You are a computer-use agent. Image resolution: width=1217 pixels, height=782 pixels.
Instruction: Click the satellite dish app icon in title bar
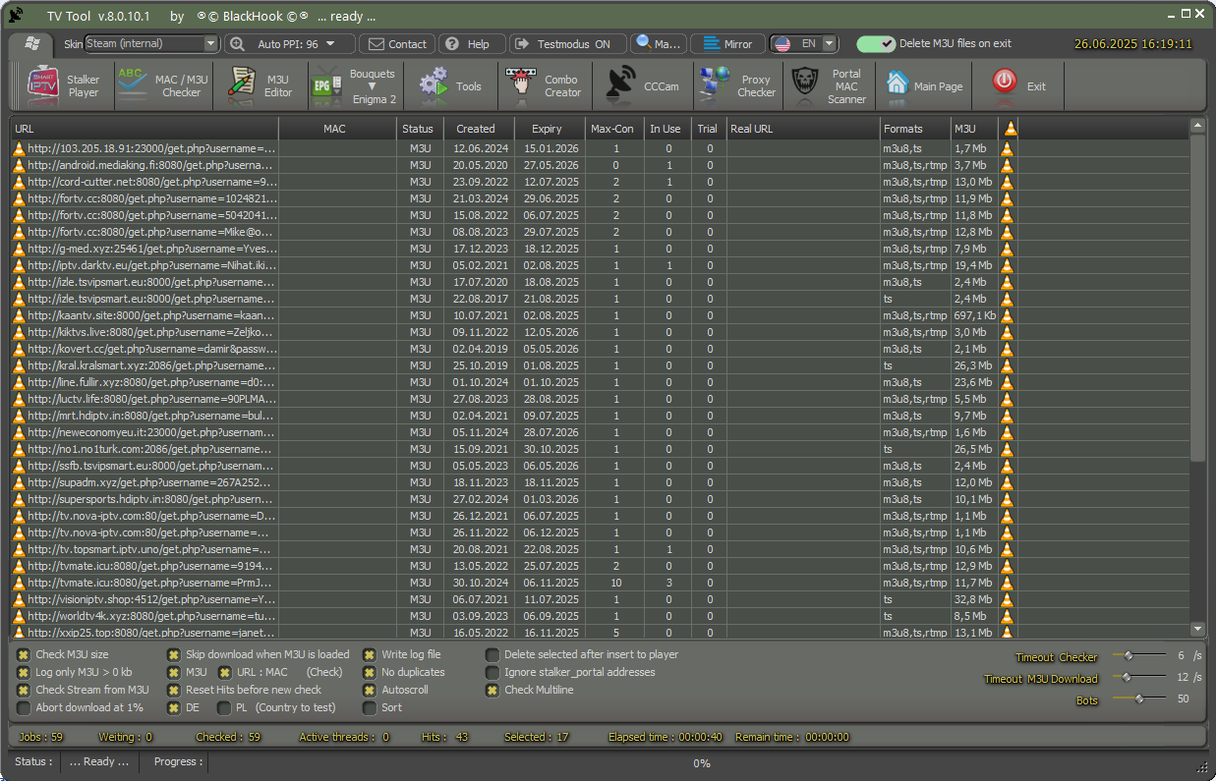(17, 16)
